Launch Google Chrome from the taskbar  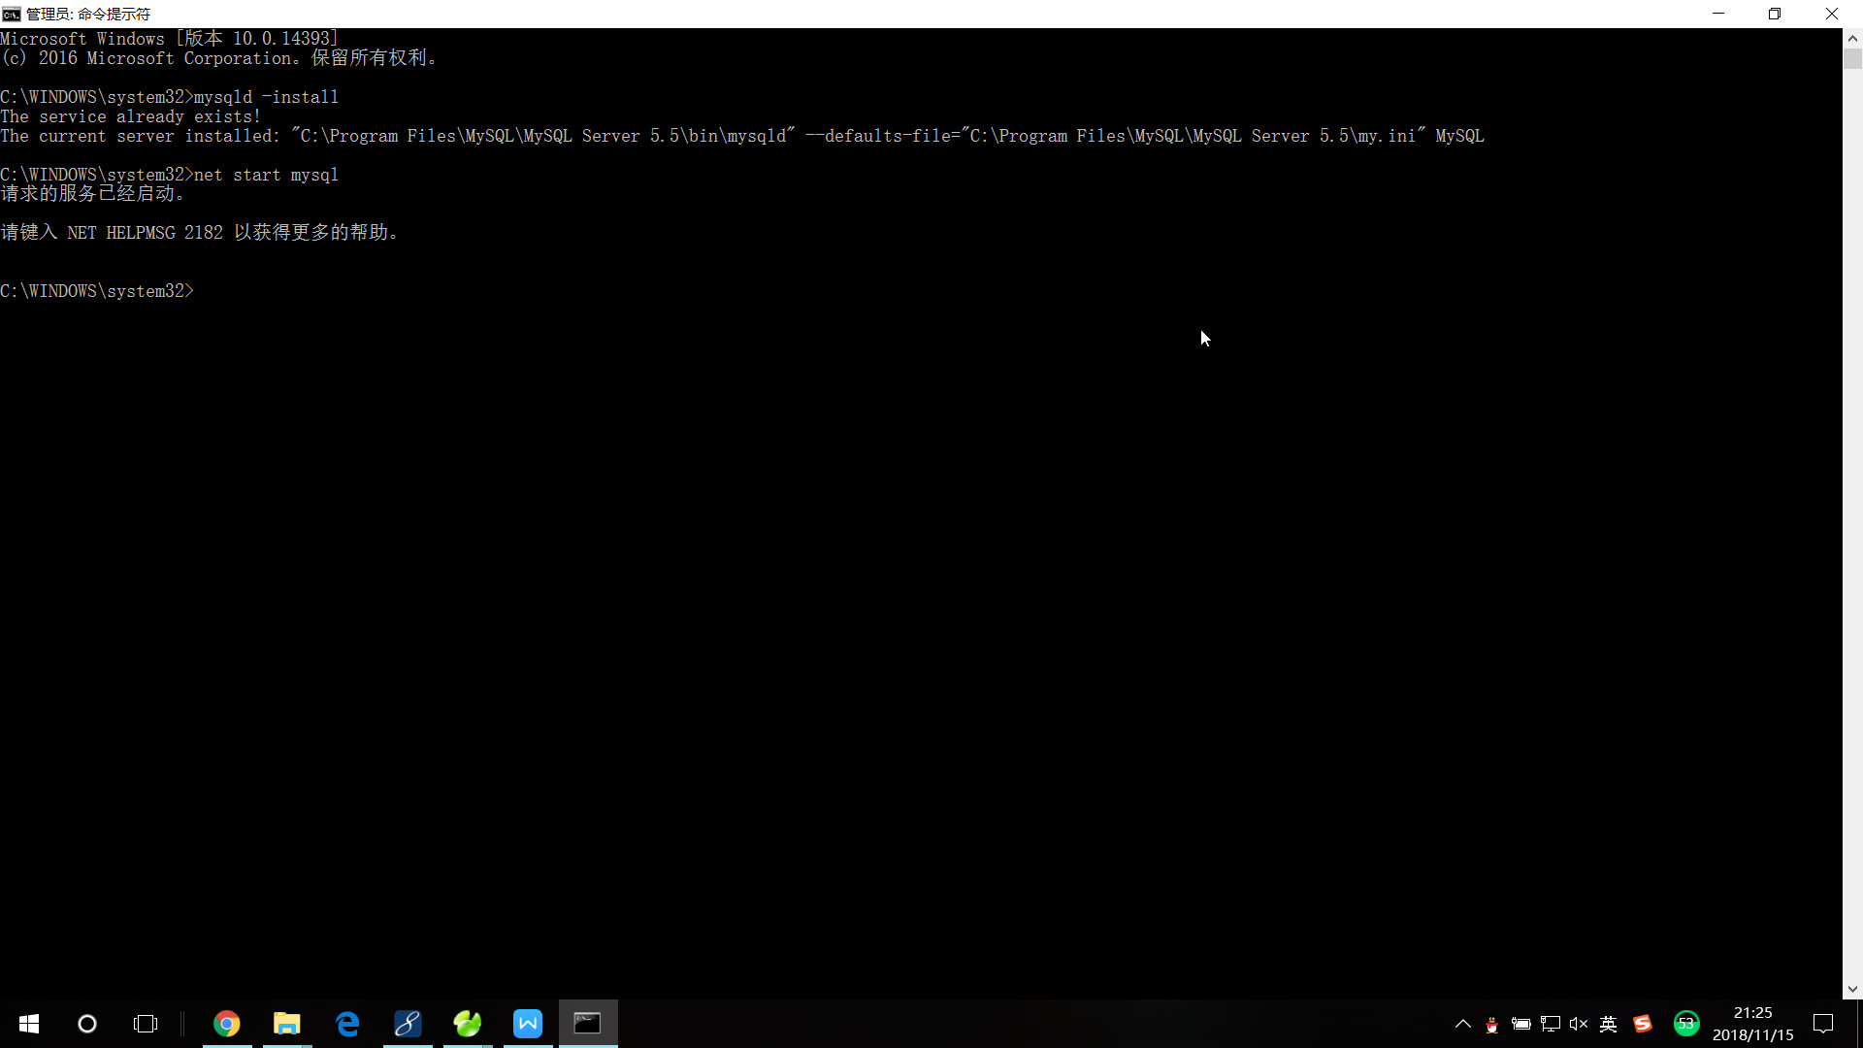tap(226, 1024)
